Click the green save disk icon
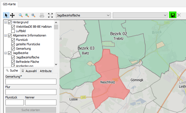The width and height of the screenshot is (186, 113). 173,15
